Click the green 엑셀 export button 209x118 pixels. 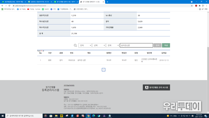click(x=166, y=45)
